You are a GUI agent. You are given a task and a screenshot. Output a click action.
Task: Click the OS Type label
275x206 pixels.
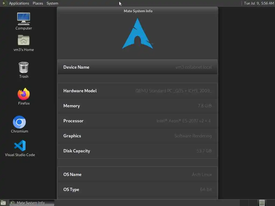click(71, 190)
